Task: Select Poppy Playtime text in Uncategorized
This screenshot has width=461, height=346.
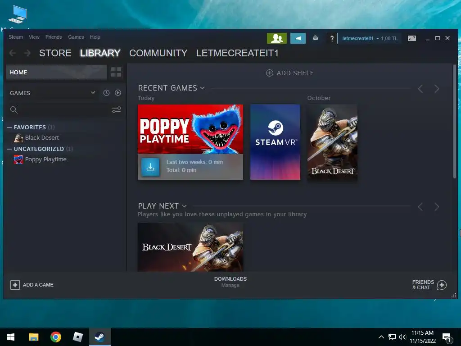Action: pos(45,159)
